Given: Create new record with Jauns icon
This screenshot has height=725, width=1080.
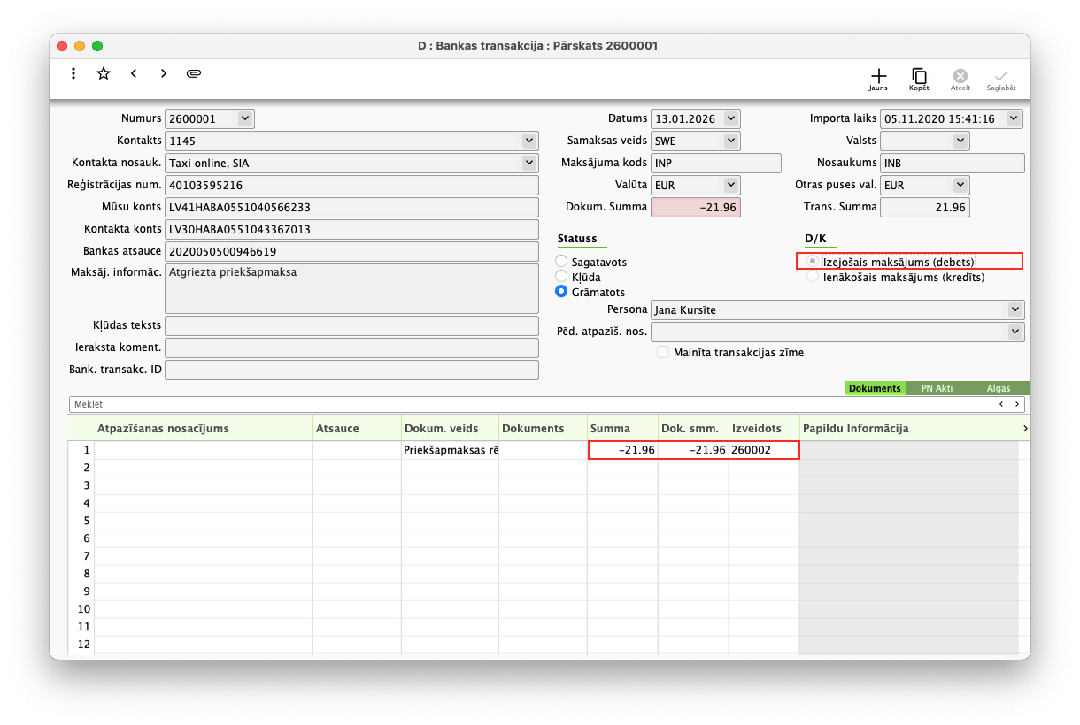Looking at the screenshot, I should (x=877, y=78).
